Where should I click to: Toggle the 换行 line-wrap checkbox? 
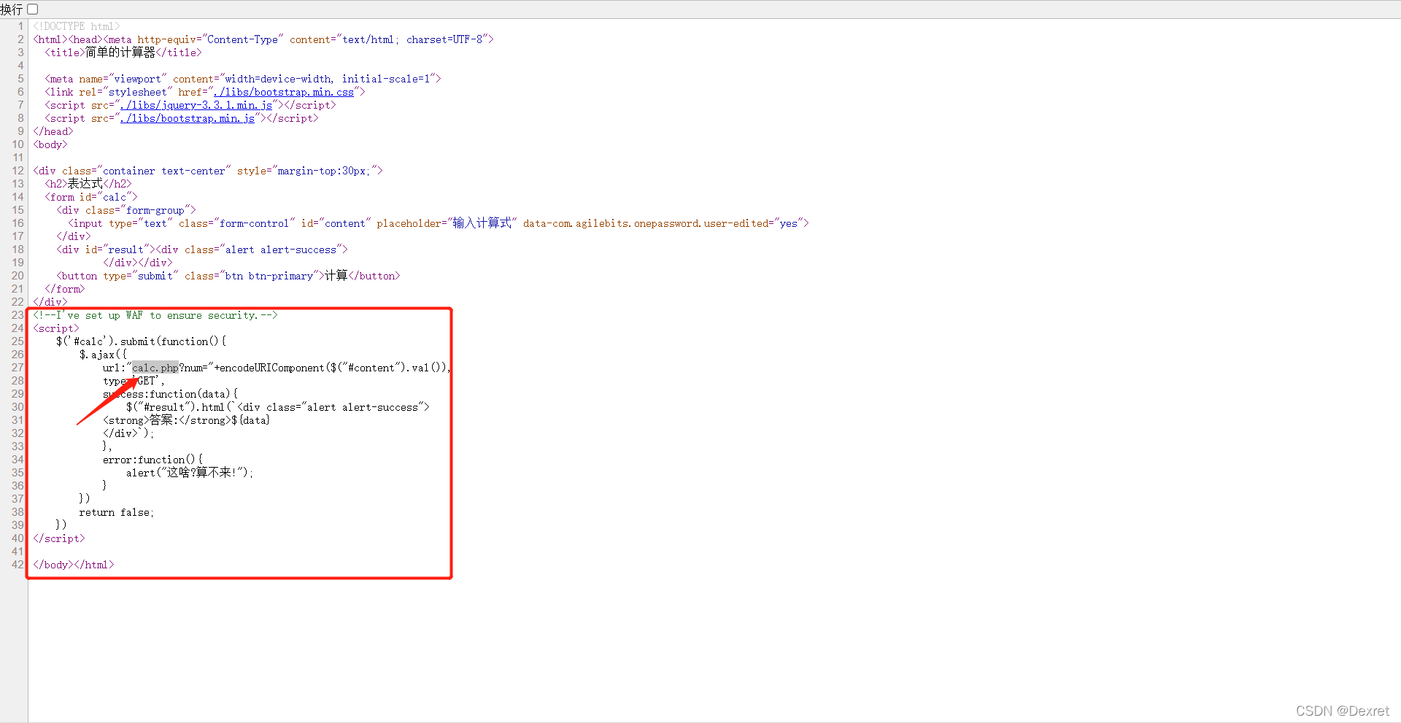[x=32, y=9]
